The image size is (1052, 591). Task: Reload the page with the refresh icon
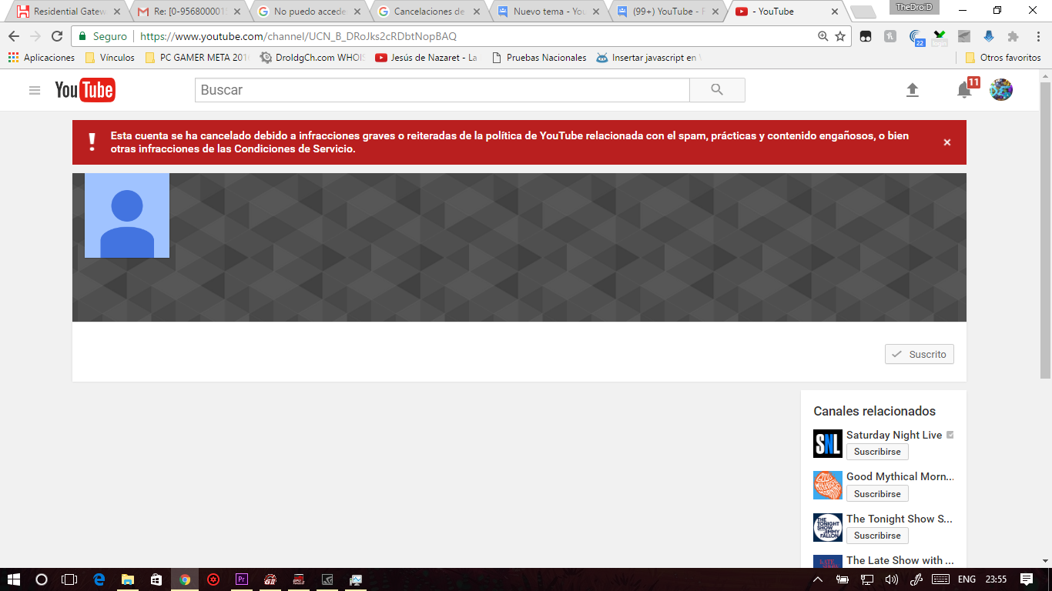coord(57,36)
